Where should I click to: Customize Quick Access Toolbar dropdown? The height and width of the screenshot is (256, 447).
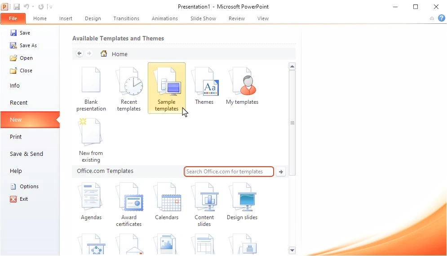pos(51,7)
